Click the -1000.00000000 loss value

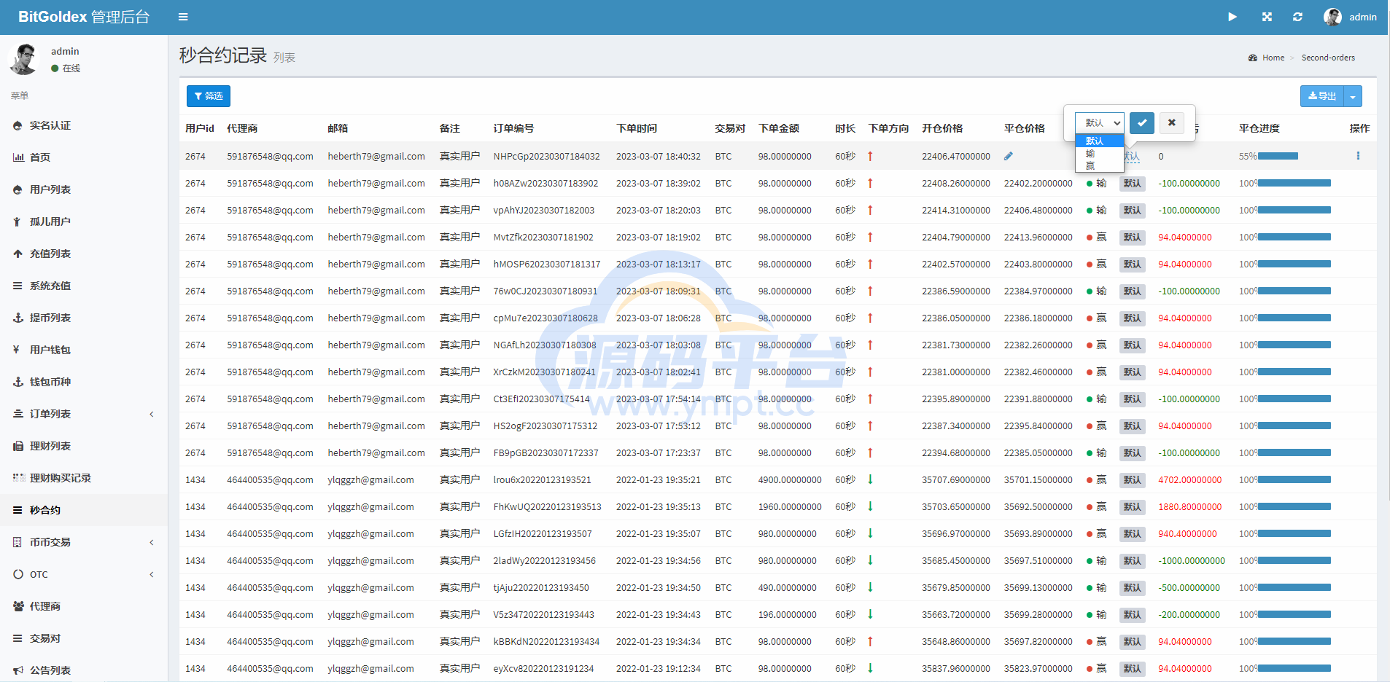point(1192,560)
